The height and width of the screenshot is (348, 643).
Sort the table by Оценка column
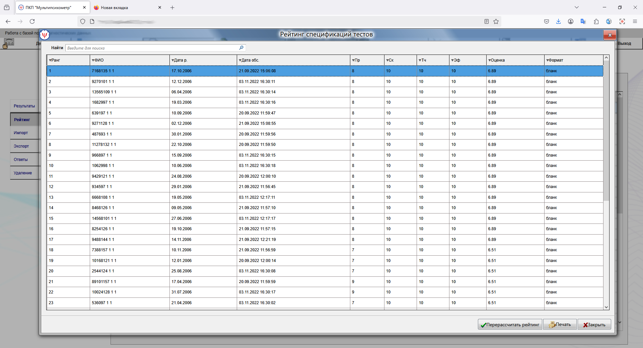click(x=497, y=60)
